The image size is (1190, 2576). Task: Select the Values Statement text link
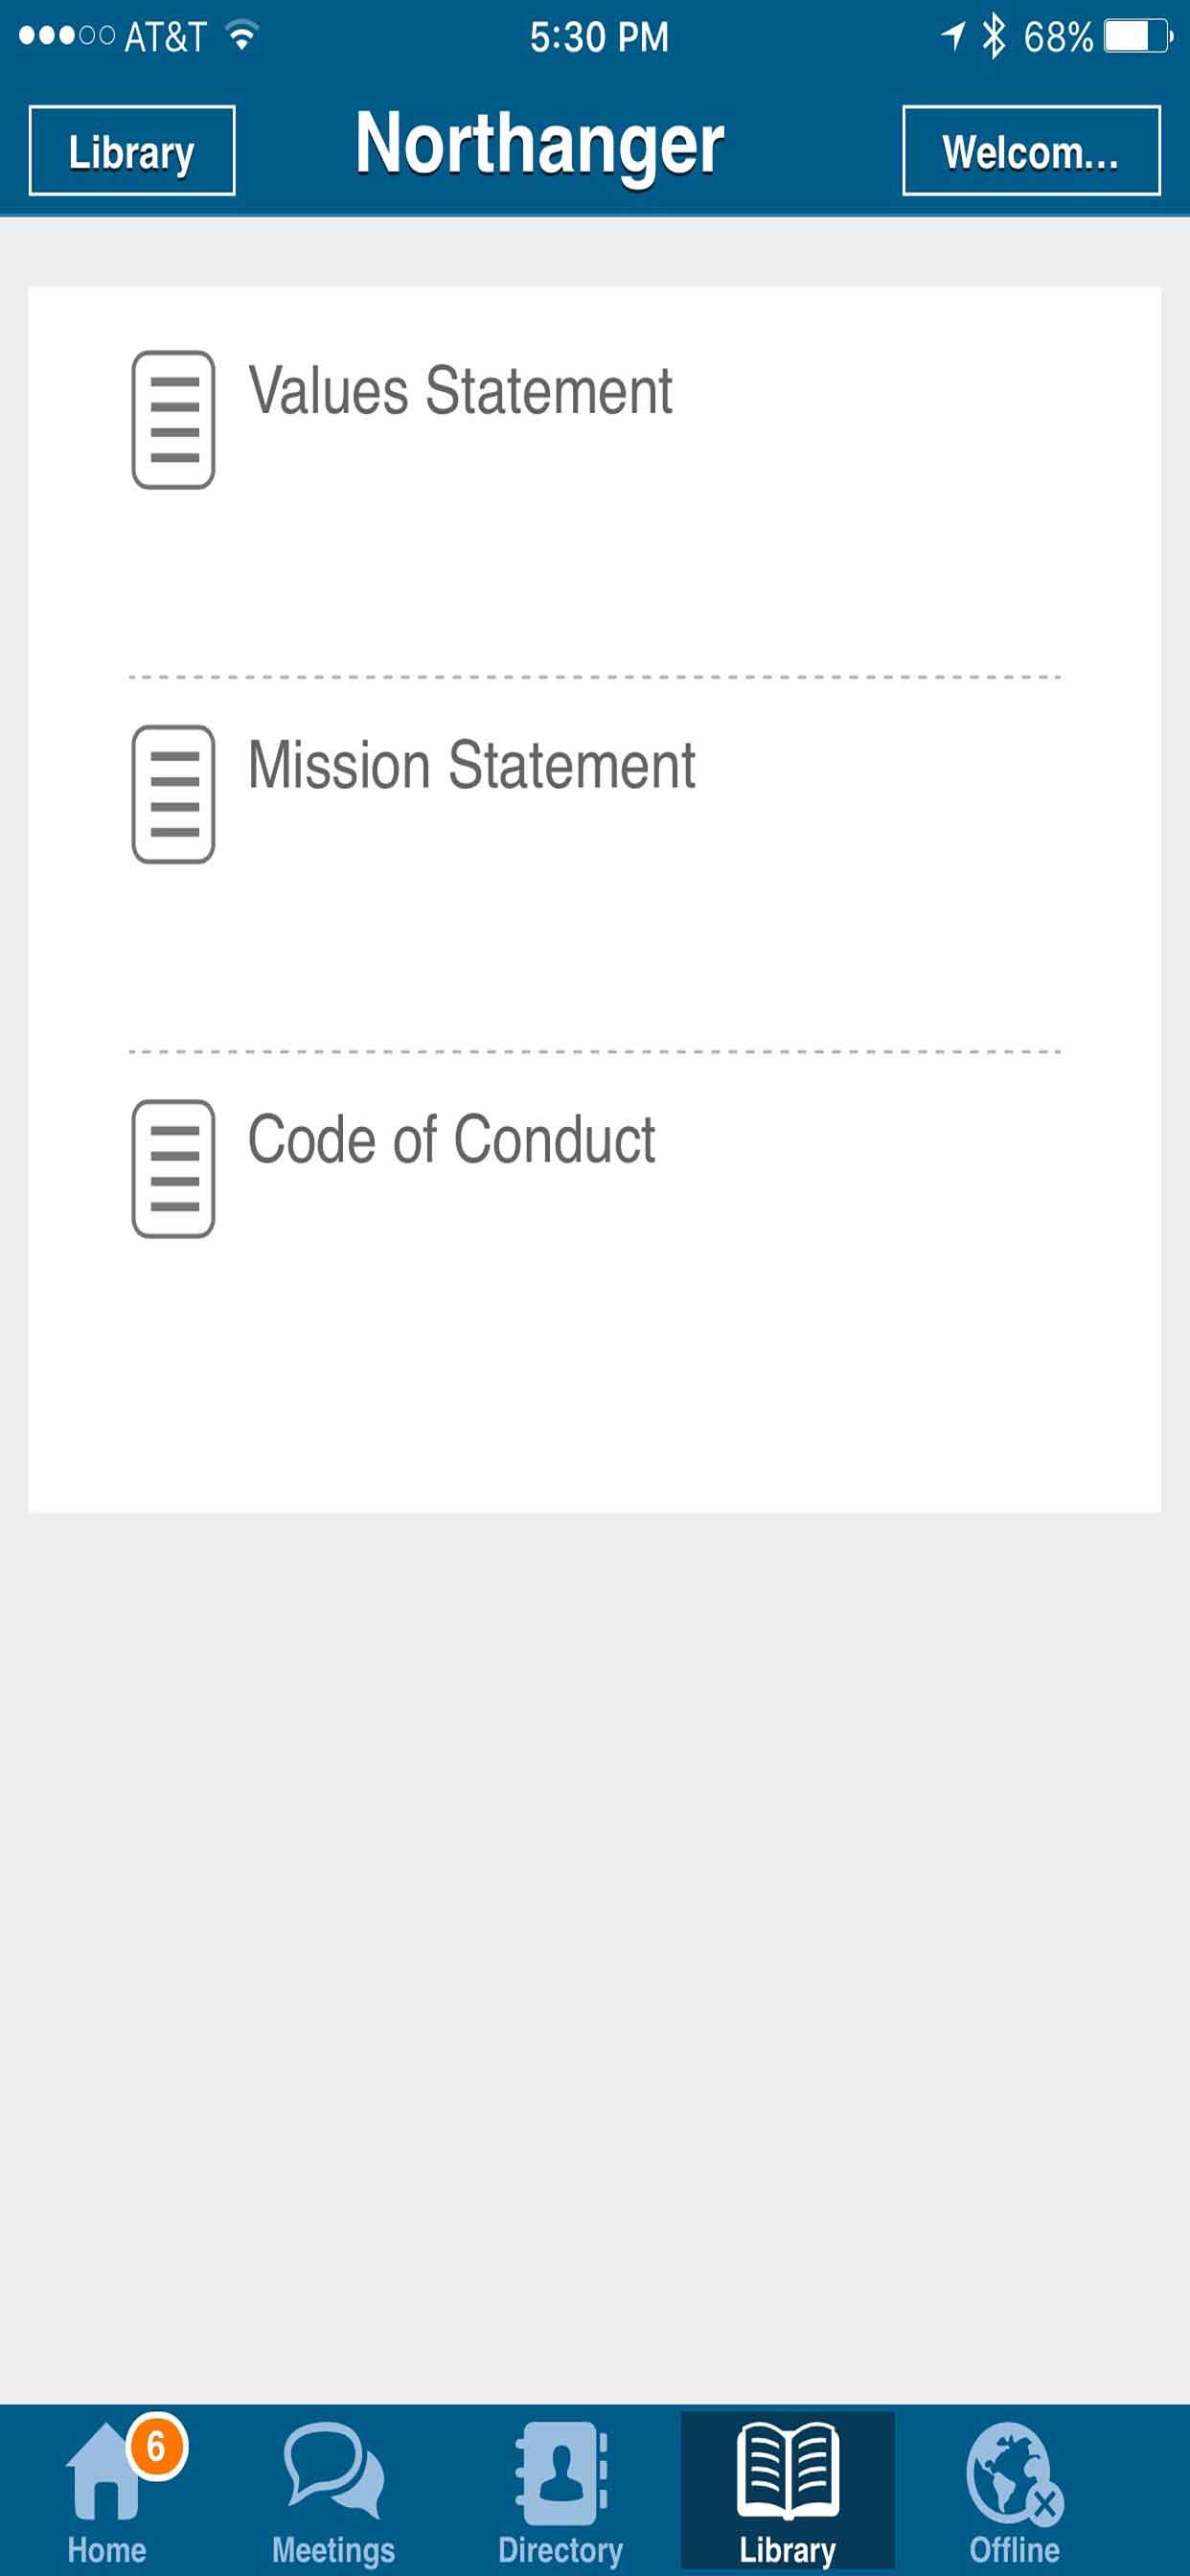[460, 390]
